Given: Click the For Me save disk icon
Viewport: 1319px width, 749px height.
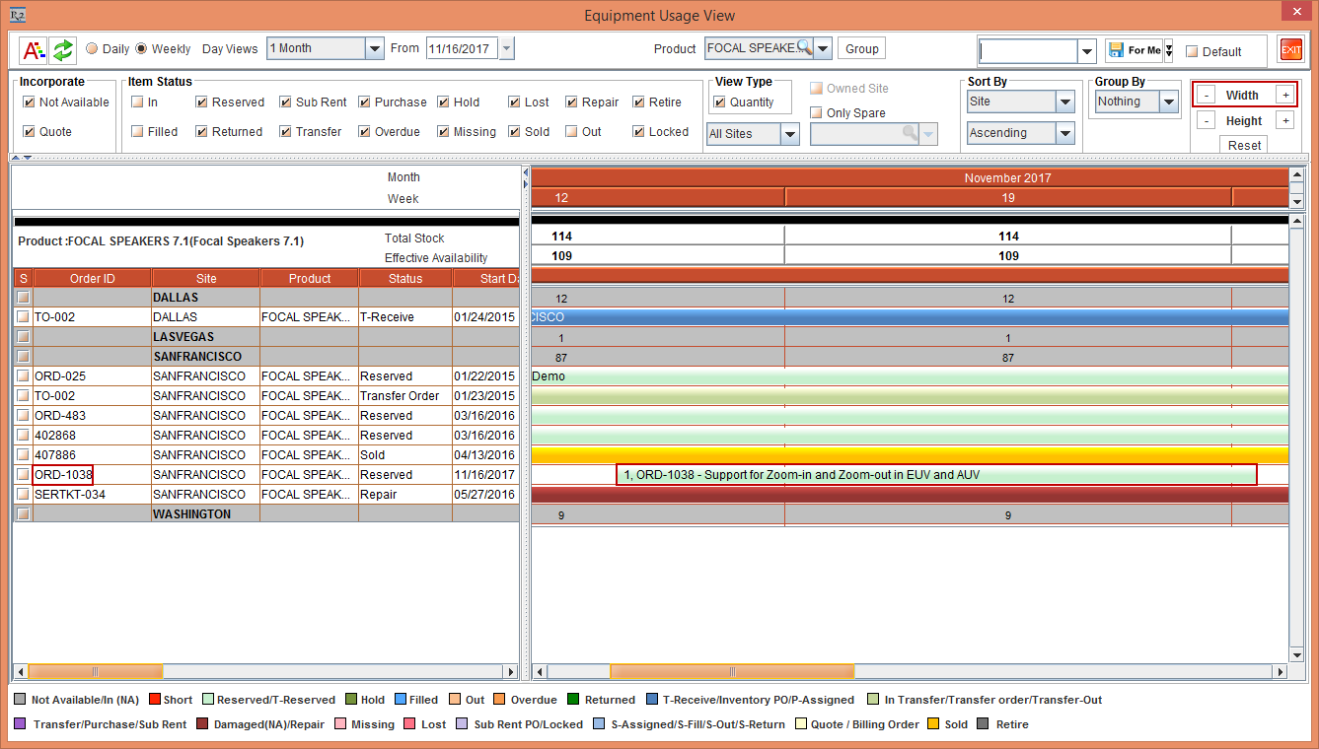Looking at the screenshot, I should click(1116, 50).
